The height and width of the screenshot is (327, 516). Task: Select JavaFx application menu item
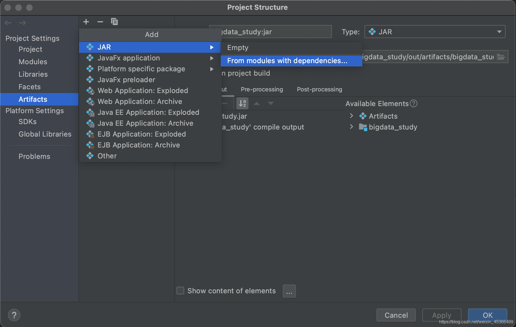point(150,58)
